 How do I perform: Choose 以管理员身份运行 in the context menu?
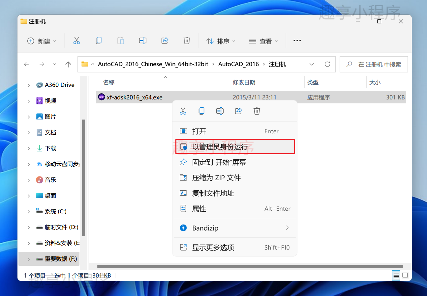point(235,147)
